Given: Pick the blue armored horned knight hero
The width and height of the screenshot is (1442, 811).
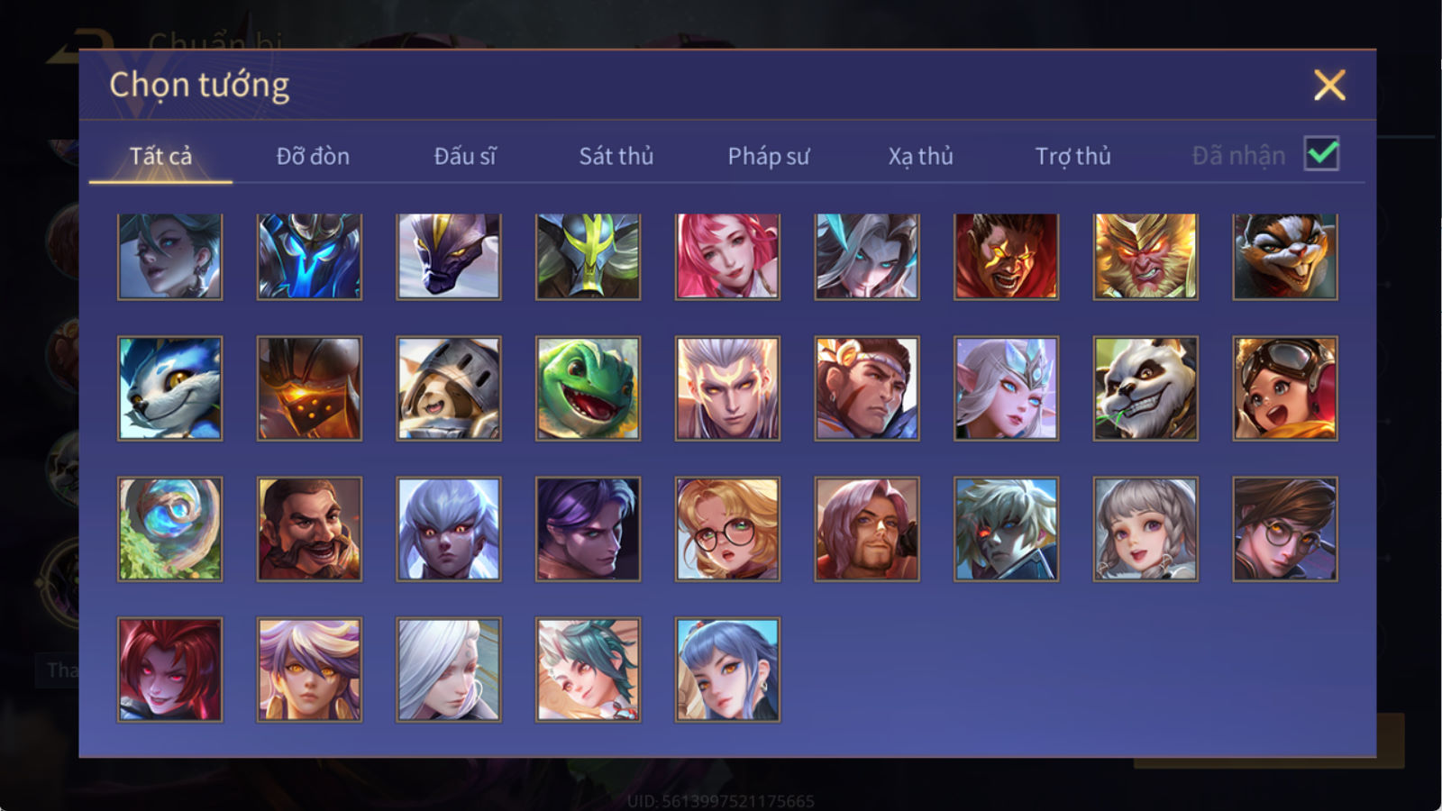Looking at the screenshot, I should [x=309, y=256].
